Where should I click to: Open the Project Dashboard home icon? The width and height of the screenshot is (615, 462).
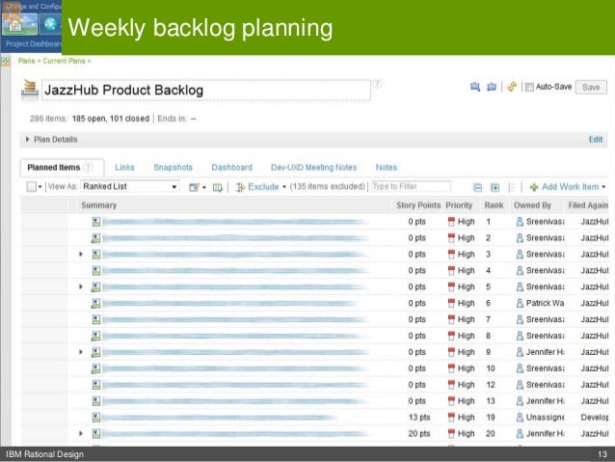[19, 24]
